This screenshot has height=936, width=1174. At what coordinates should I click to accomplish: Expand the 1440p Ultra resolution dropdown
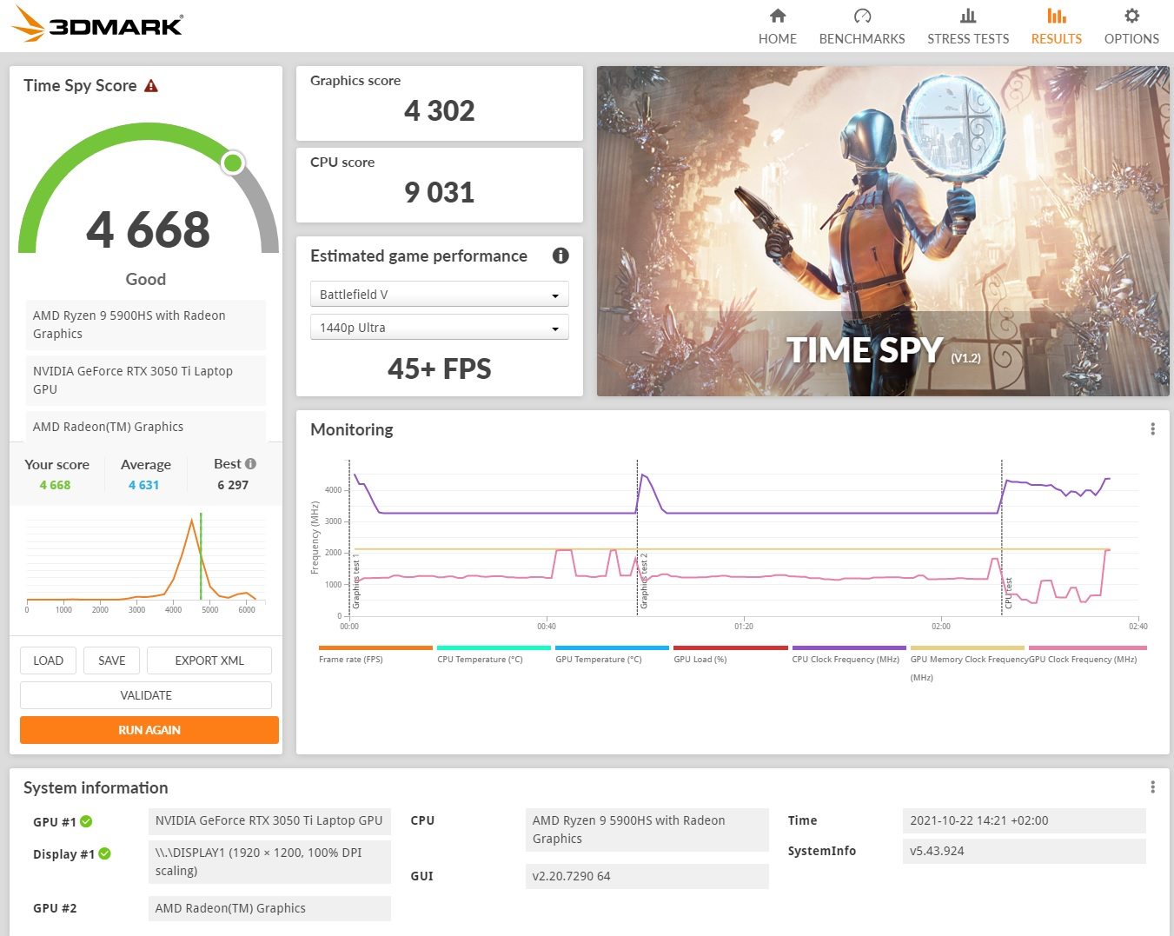(440, 328)
